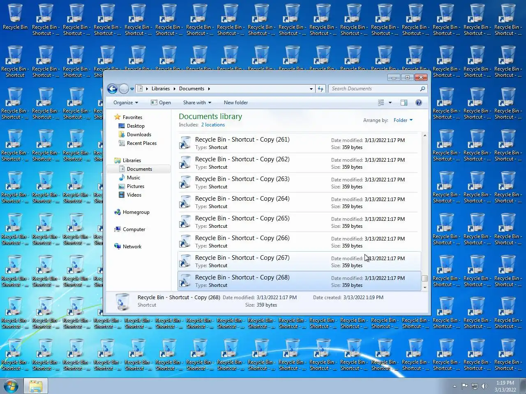The image size is (526, 394).
Task: Select Homegroup in the navigation pane
Action: pos(136,212)
